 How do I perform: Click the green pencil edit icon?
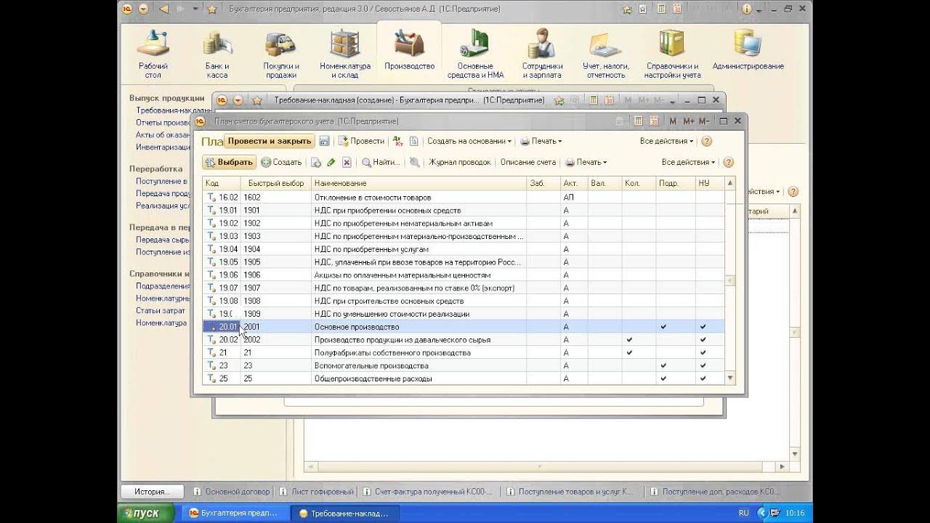tap(331, 162)
